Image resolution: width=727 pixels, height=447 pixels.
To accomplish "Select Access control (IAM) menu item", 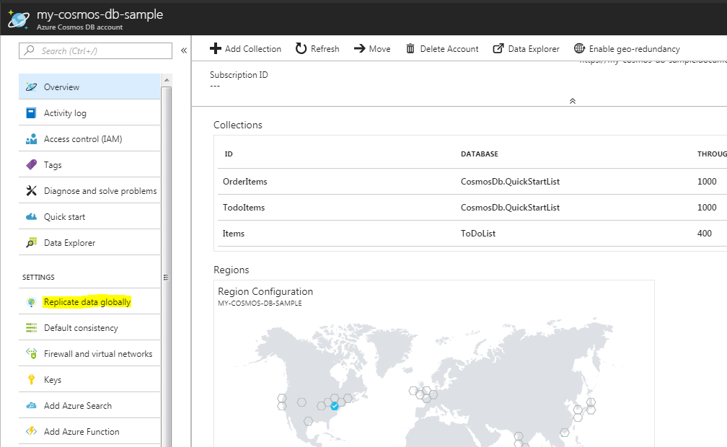I will tap(82, 139).
